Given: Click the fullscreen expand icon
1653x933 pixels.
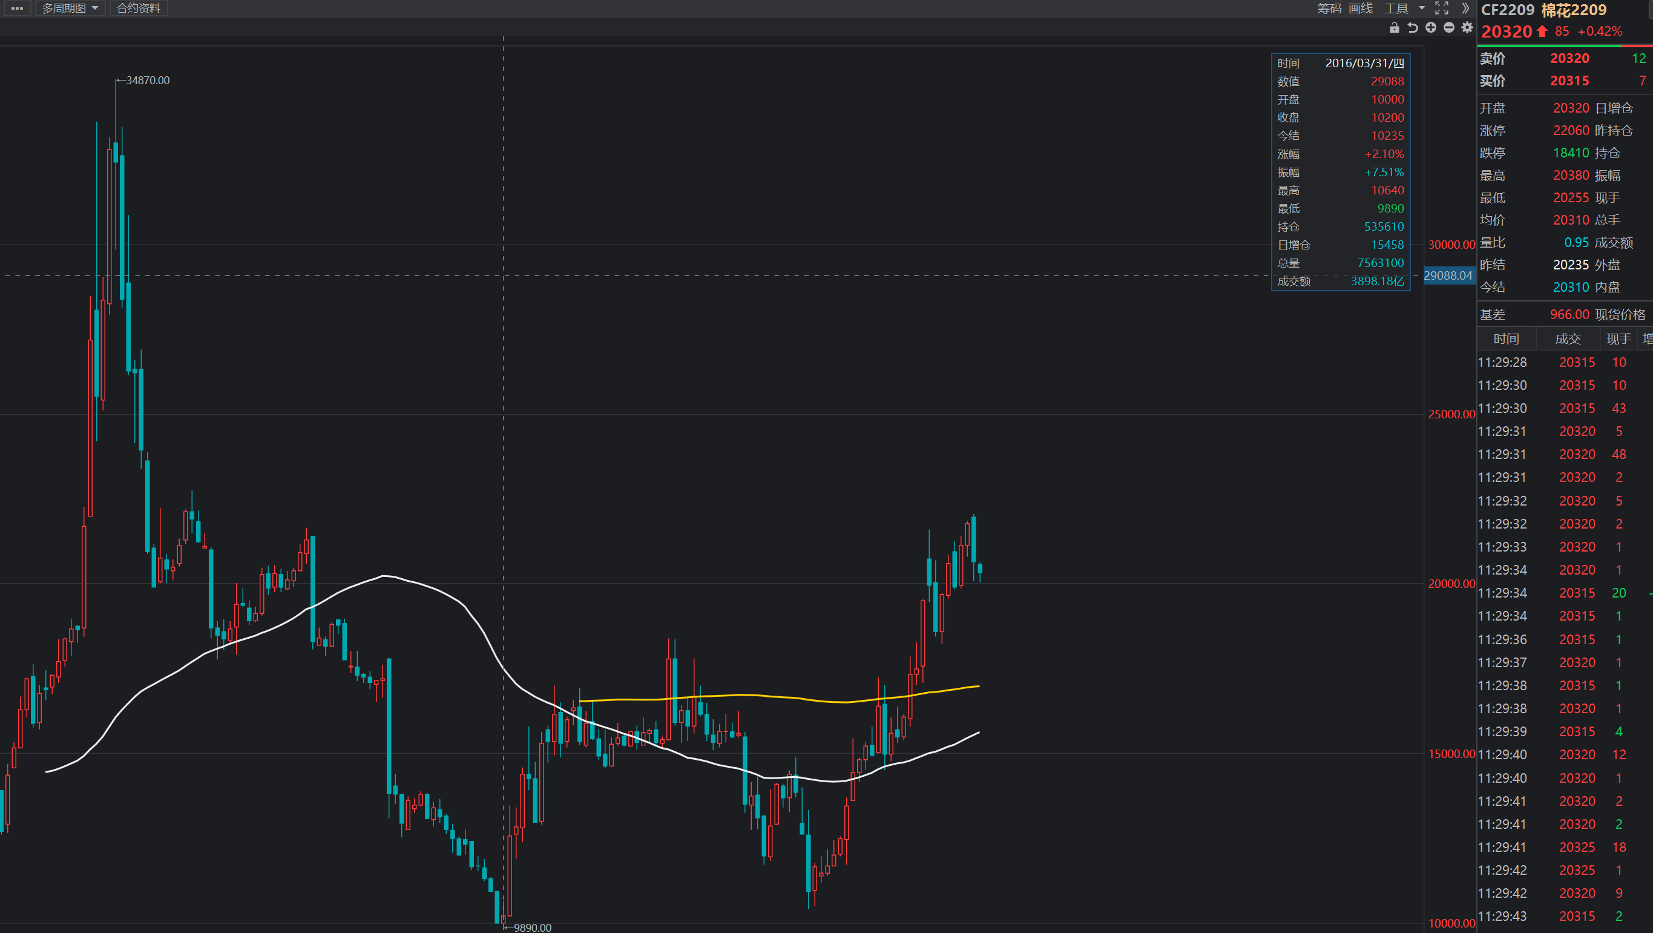Looking at the screenshot, I should (x=1442, y=8).
